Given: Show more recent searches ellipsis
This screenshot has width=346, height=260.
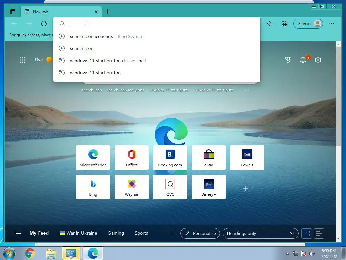Looking at the screenshot, I should click(x=247, y=90).
